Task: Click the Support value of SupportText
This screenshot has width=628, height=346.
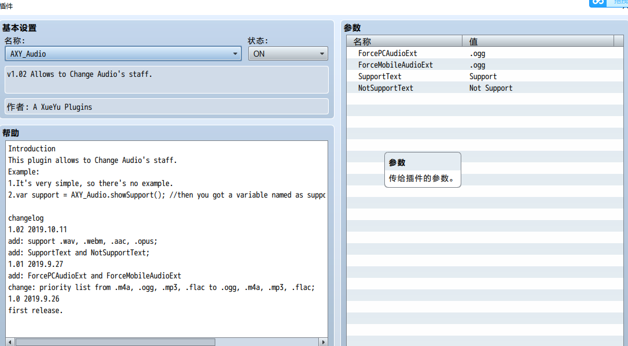Action: coord(483,76)
